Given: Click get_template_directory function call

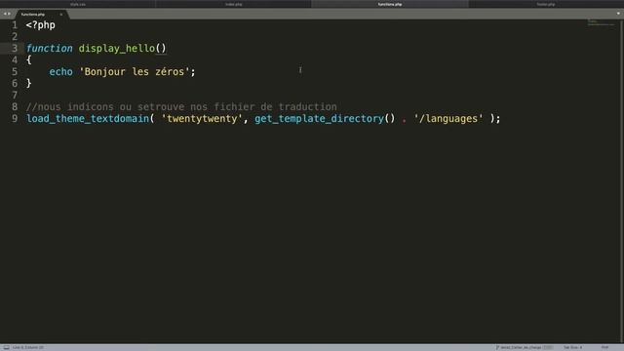Looking at the screenshot, I should [x=319, y=119].
